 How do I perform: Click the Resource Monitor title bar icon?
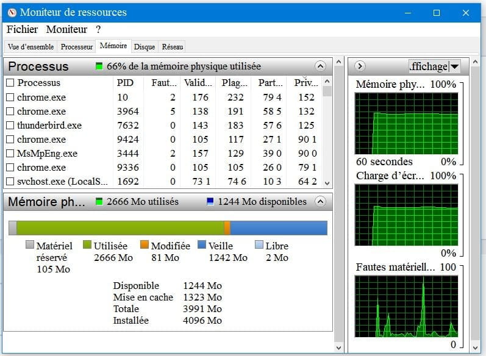(x=10, y=12)
